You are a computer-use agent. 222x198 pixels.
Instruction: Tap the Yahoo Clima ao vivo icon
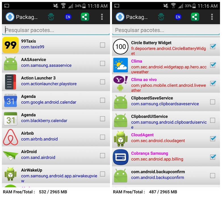(121, 83)
